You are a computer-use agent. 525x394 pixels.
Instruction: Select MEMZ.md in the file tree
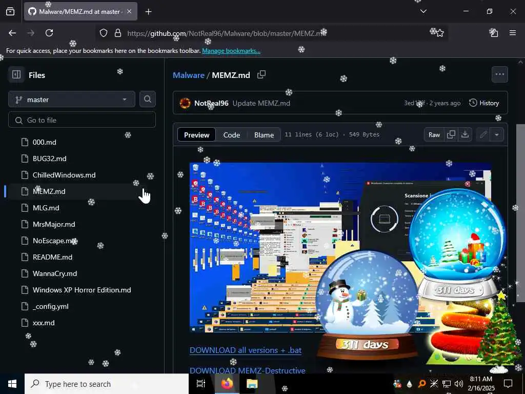pos(49,191)
